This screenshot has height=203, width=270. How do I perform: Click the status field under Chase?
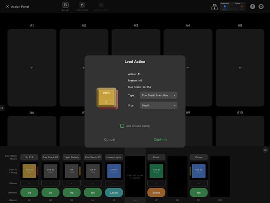click(199, 183)
